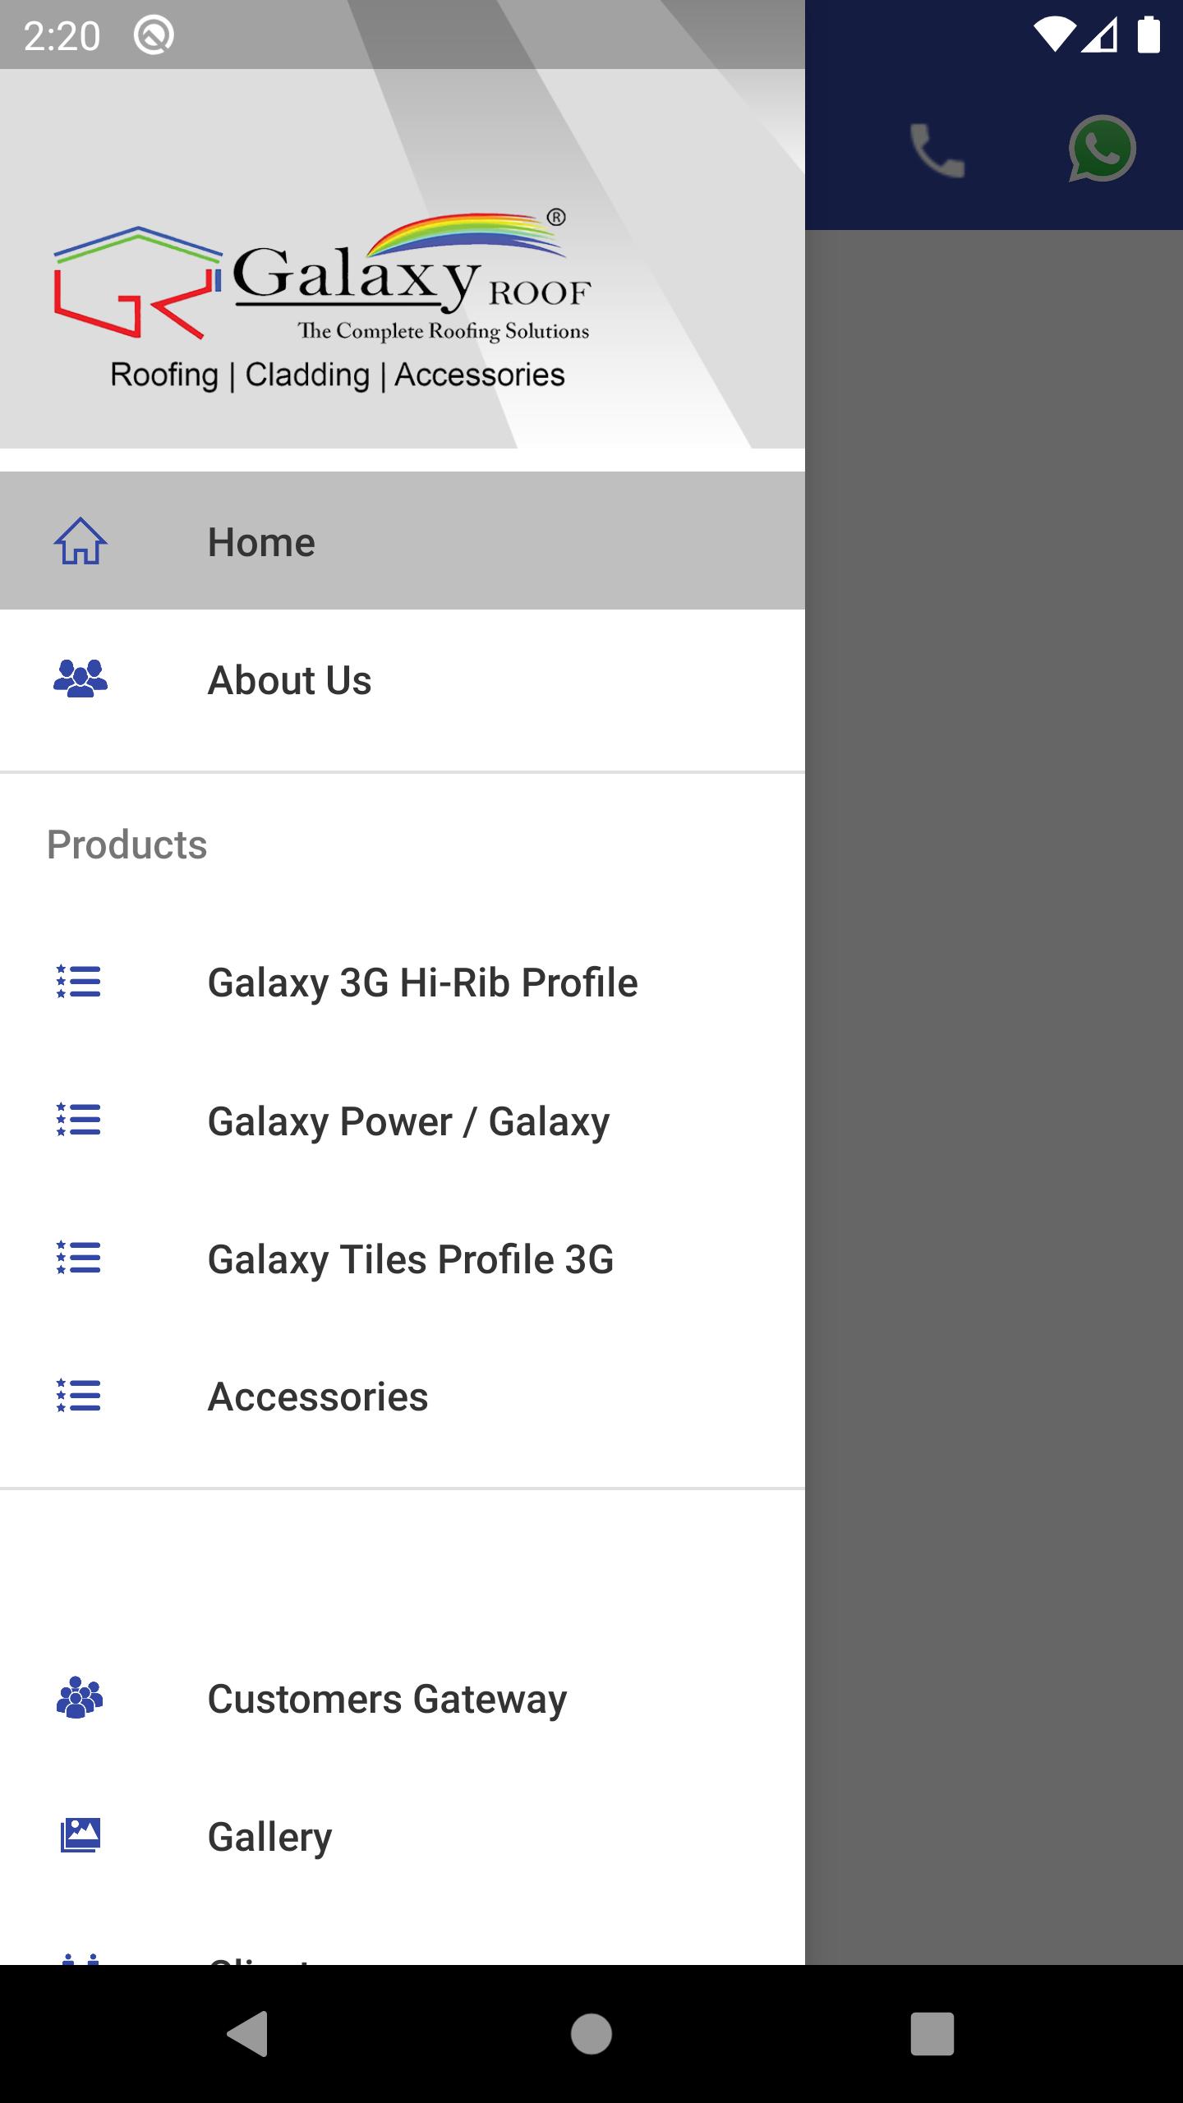This screenshot has width=1183, height=2103.
Task: Open the Gallery section
Action: [403, 1837]
